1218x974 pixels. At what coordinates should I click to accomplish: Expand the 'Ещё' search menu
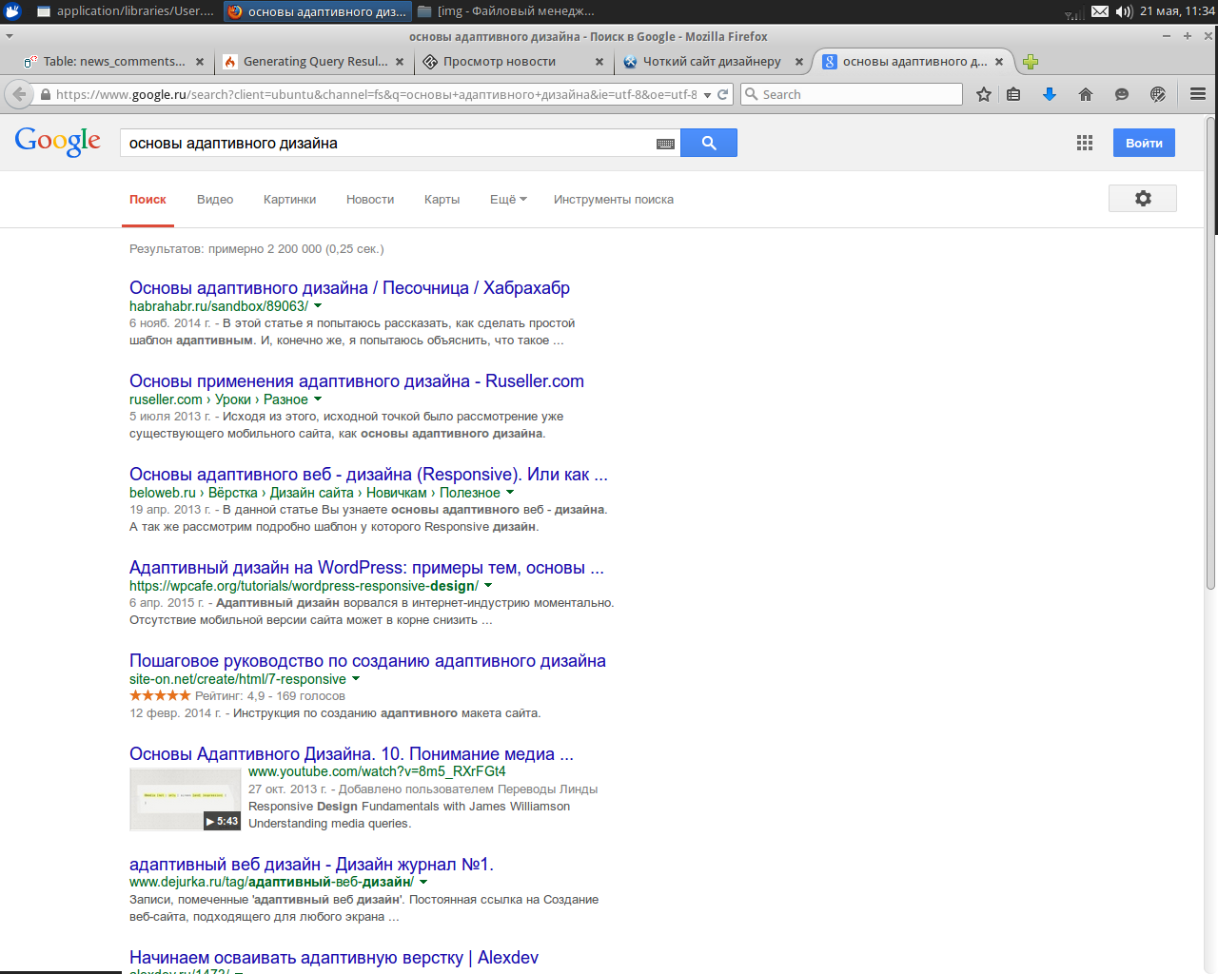tap(508, 200)
